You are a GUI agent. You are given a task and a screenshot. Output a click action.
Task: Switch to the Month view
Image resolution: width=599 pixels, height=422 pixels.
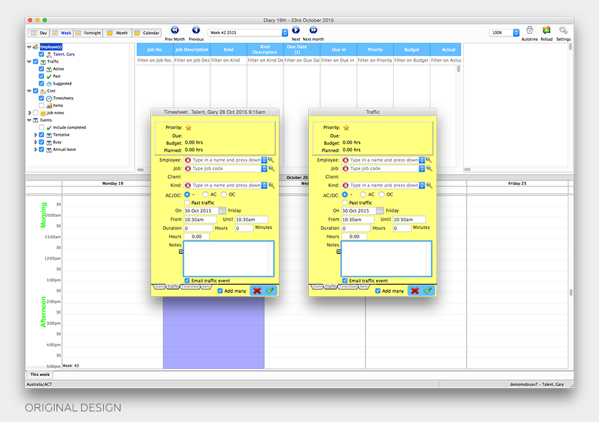point(118,33)
